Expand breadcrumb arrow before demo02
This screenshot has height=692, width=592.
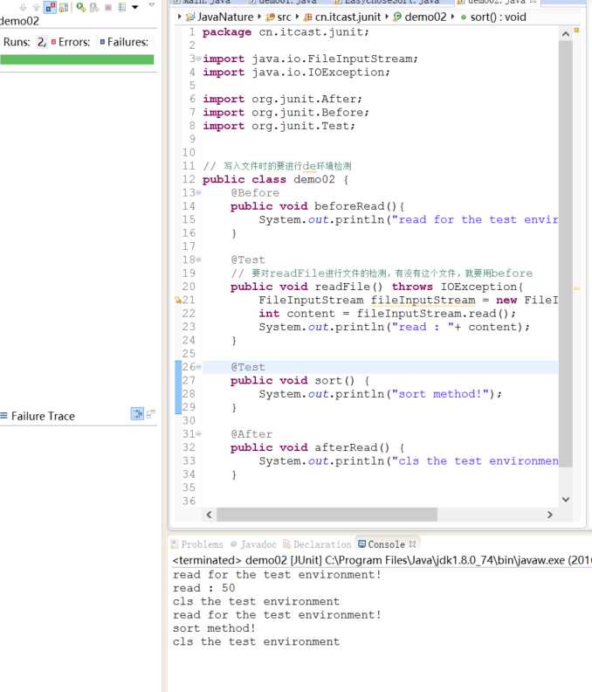coord(387,17)
